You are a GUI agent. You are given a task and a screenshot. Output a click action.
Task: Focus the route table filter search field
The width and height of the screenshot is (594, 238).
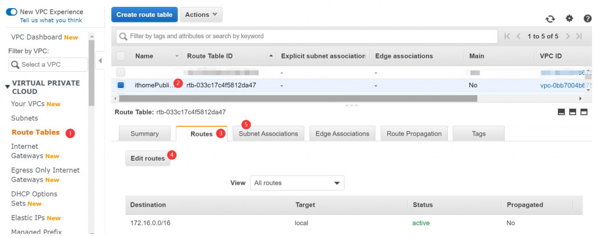[x=307, y=36]
